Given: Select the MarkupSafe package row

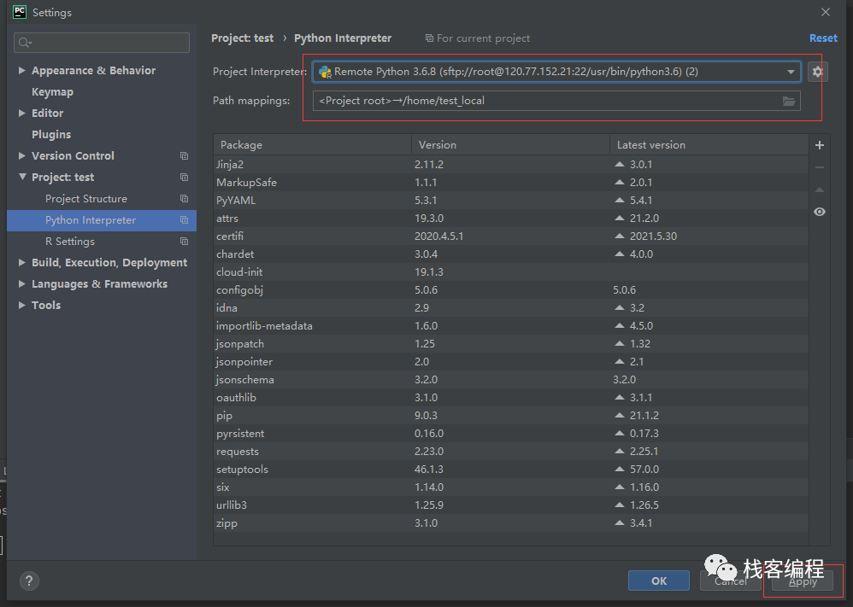Looking at the screenshot, I should coord(511,182).
